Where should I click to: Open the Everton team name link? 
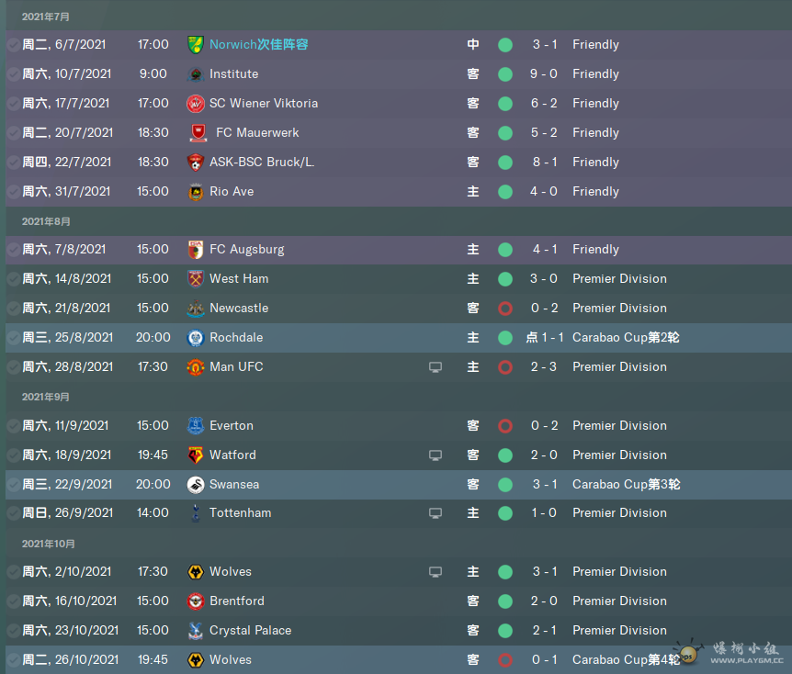tap(232, 425)
